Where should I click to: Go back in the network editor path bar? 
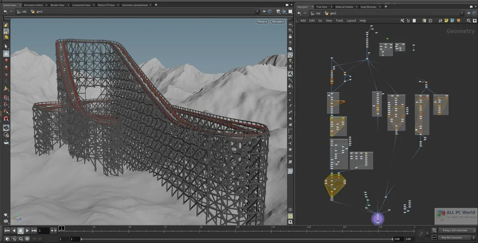click(x=299, y=13)
